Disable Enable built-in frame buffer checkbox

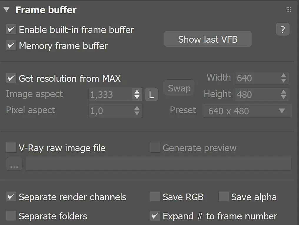coord(11,30)
